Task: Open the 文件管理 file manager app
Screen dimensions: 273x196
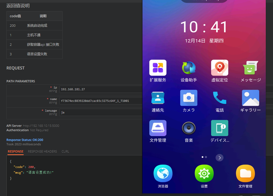Action: pos(158,128)
